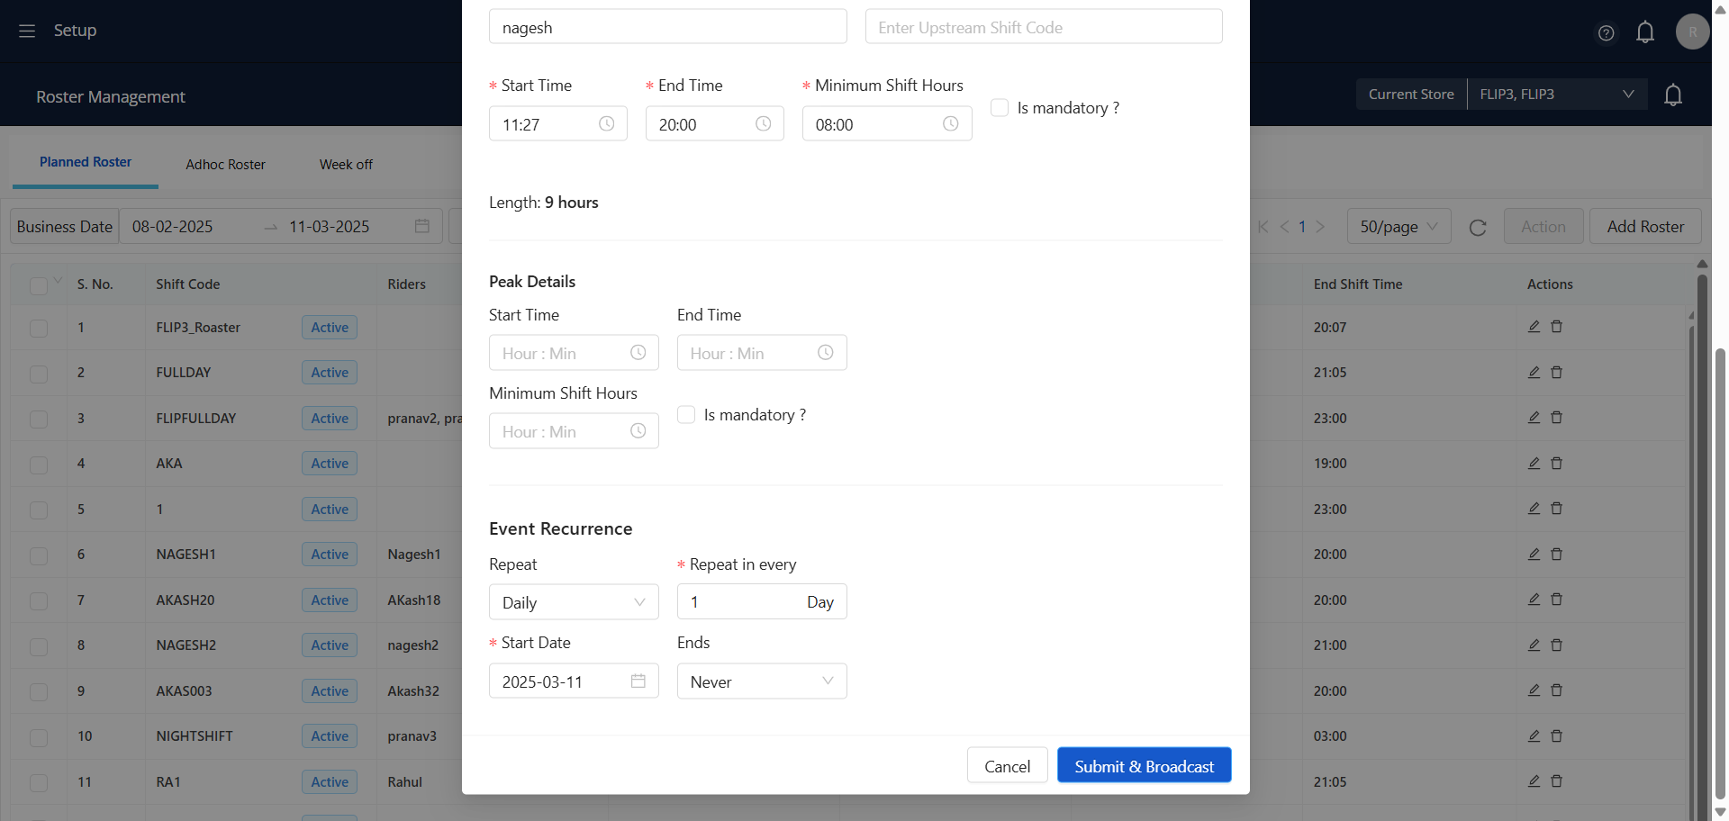Switch to the Adhoc Roster tab

coord(225,165)
